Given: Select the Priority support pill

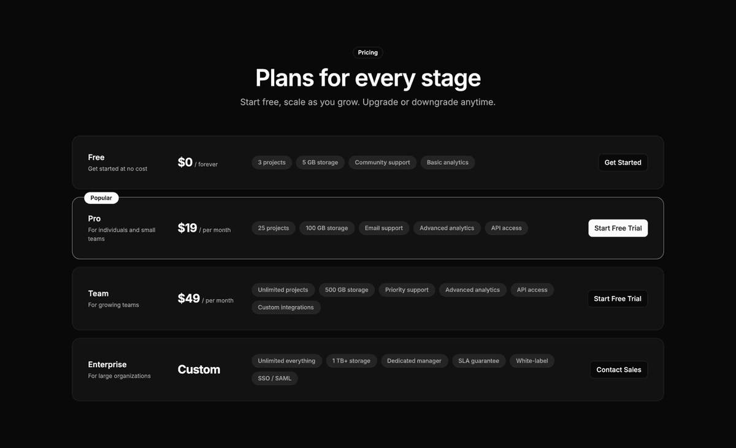Looking at the screenshot, I should point(406,289).
